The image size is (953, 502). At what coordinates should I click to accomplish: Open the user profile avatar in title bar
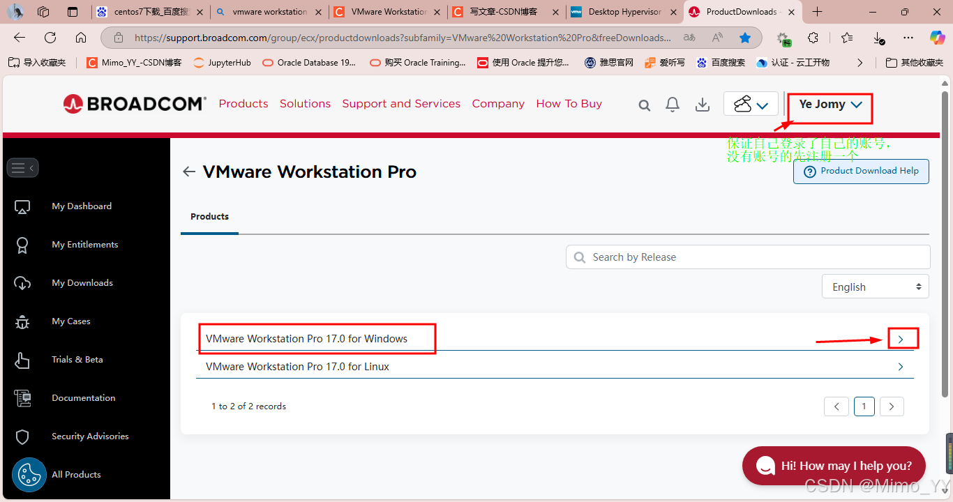[x=15, y=12]
